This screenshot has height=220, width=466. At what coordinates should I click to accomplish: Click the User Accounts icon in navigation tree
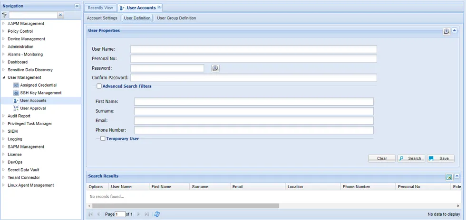(16, 101)
